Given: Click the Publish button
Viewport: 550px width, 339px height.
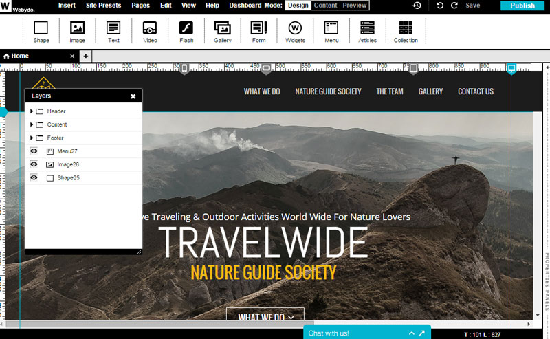Looking at the screenshot, I should click(522, 6).
